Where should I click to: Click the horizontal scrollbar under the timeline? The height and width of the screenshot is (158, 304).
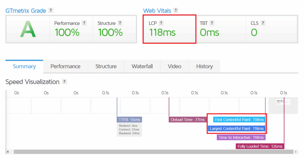click(148, 152)
